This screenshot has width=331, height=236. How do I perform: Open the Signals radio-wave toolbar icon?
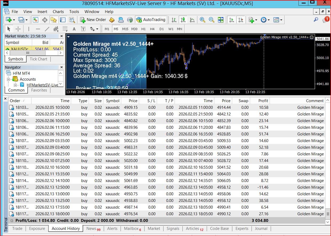pyautogui.click(x=130, y=20)
